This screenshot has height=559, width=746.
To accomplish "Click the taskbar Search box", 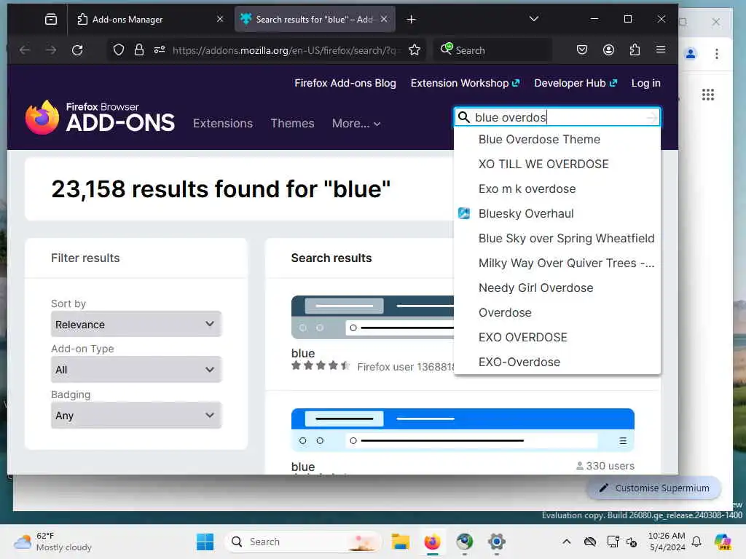I will [x=302, y=542].
